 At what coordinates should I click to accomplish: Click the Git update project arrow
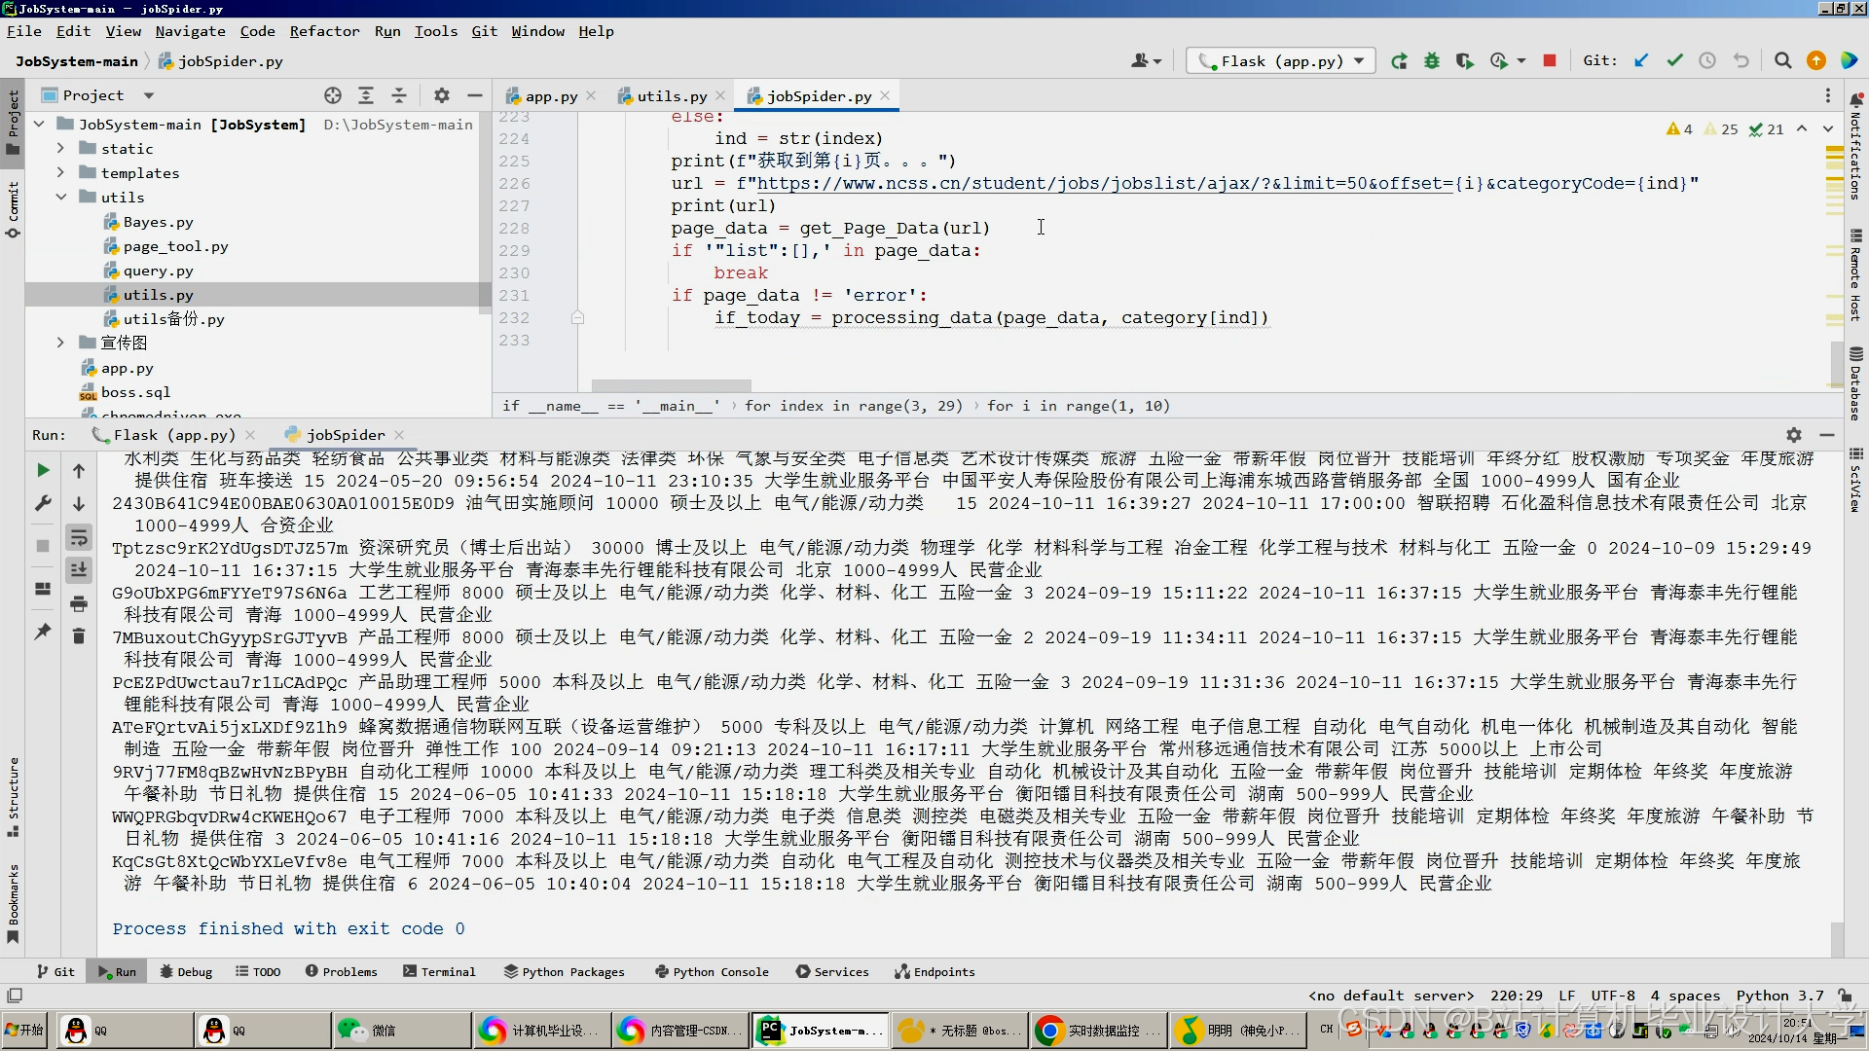pyautogui.click(x=1641, y=61)
